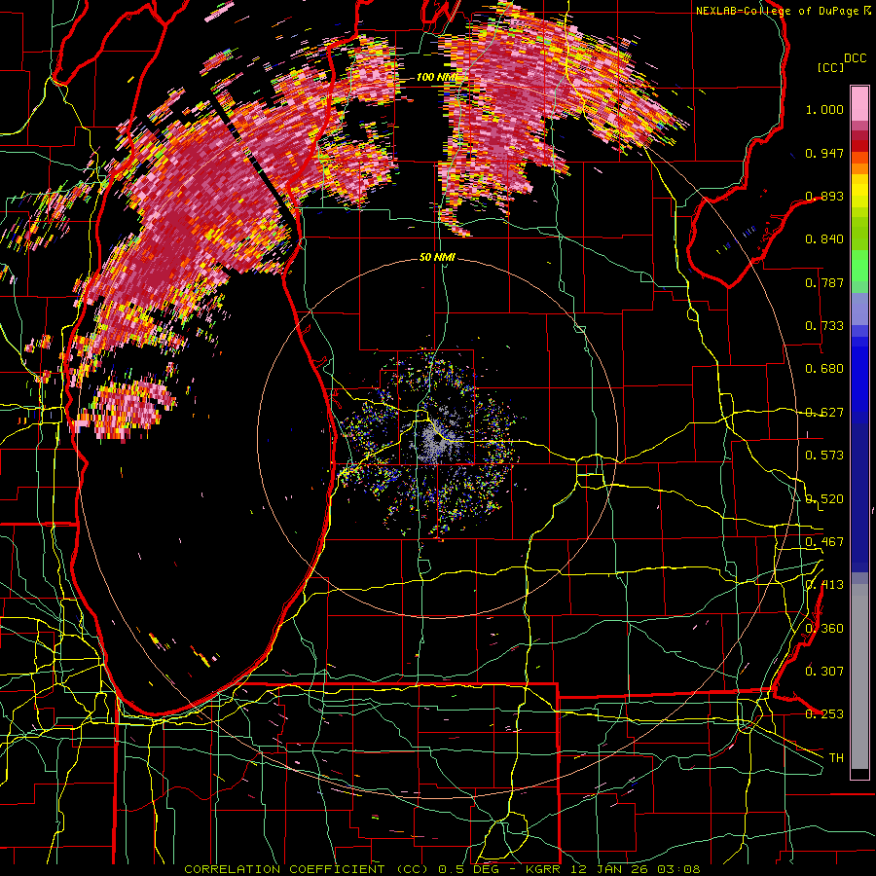
Task: Click the 0.680 color scale value
Action: [x=824, y=369]
